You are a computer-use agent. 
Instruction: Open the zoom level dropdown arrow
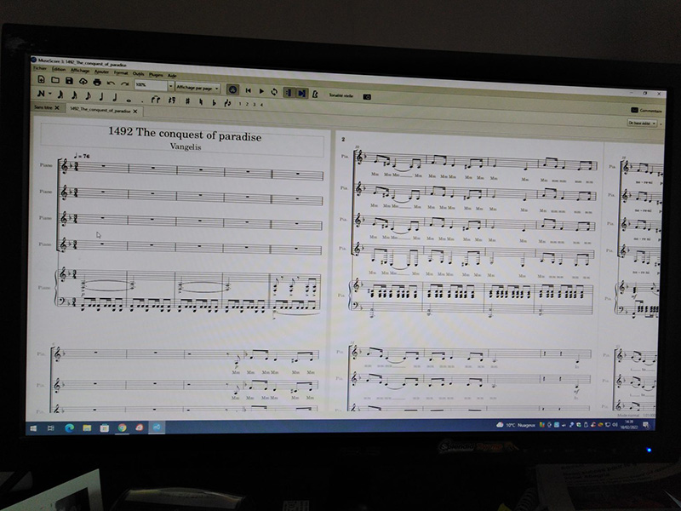tap(171, 86)
